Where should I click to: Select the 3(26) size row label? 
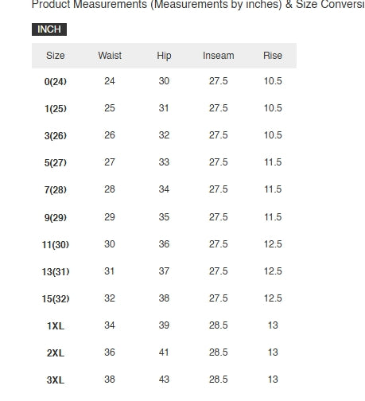[x=56, y=135]
